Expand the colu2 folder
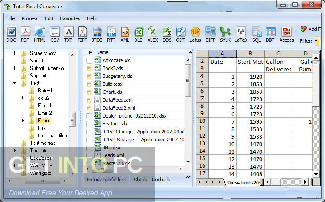The width and height of the screenshot is (325, 202). 23,98
